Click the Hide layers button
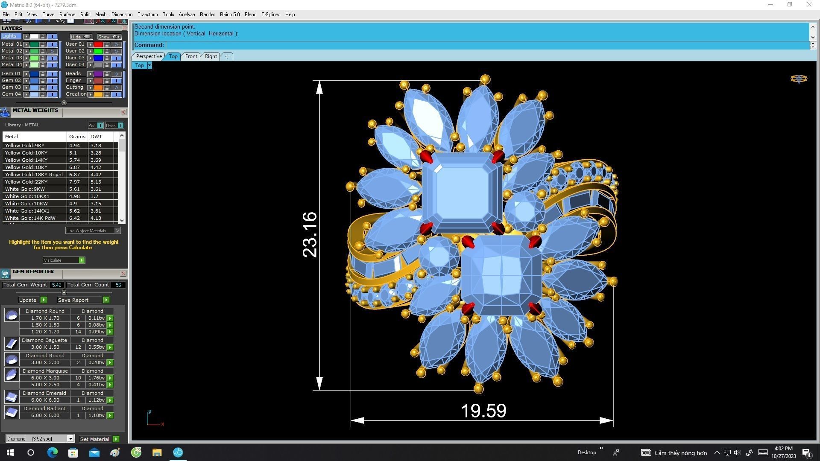820x461 pixels. click(81, 37)
